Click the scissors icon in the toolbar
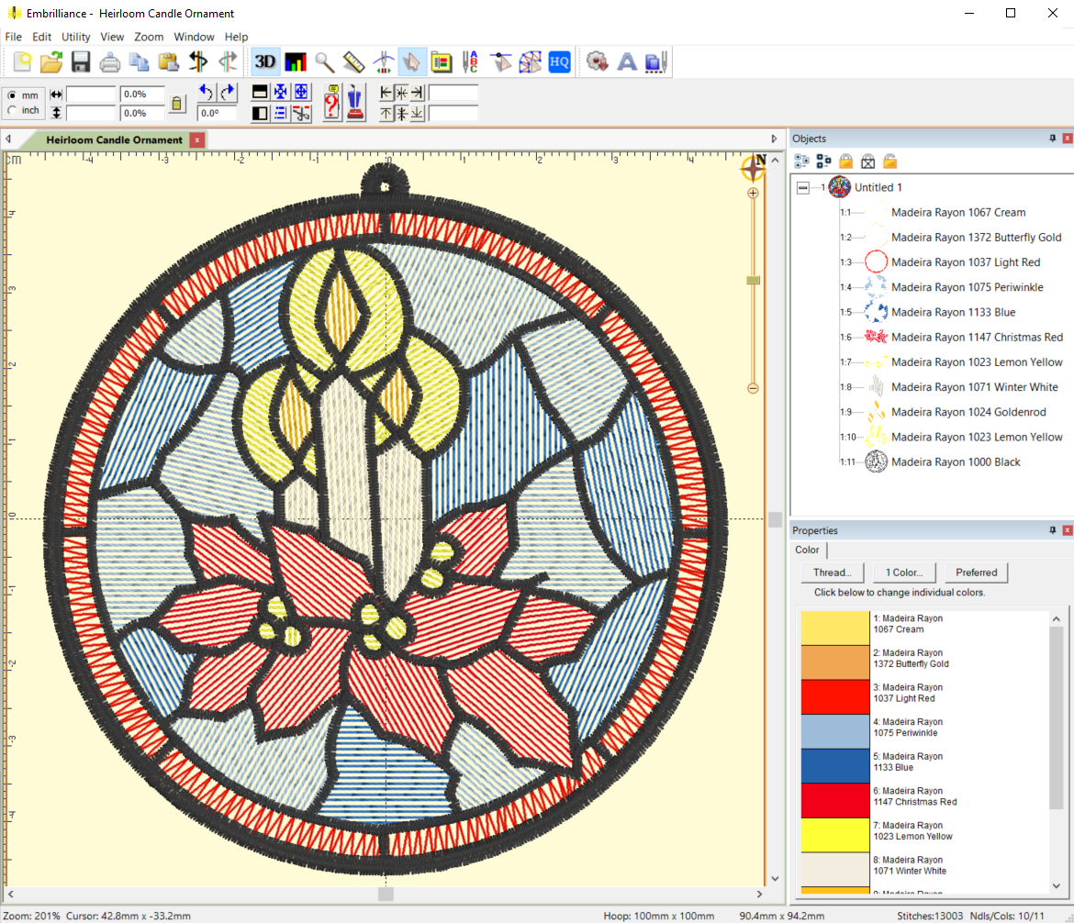Image resolution: width=1074 pixels, height=923 pixels. point(302,113)
